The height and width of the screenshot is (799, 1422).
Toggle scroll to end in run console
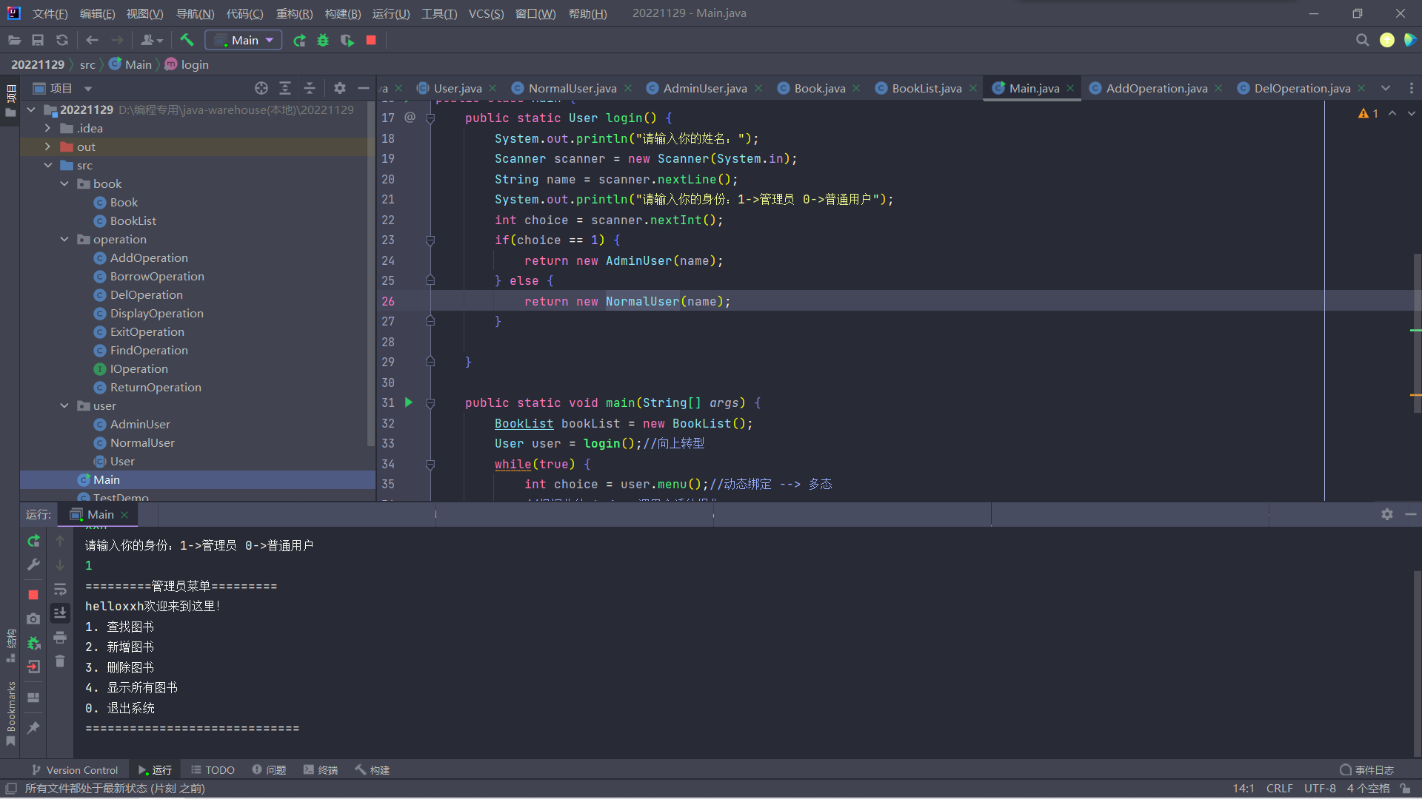pos(60,613)
